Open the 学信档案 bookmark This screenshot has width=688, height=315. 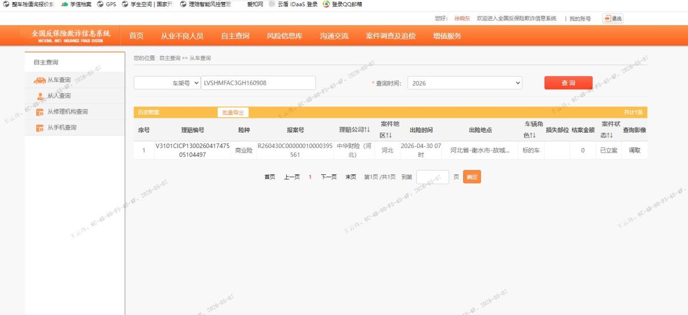tap(76, 4)
